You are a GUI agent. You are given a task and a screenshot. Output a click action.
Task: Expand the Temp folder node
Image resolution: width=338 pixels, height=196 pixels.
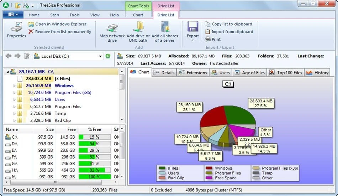pos(15,114)
